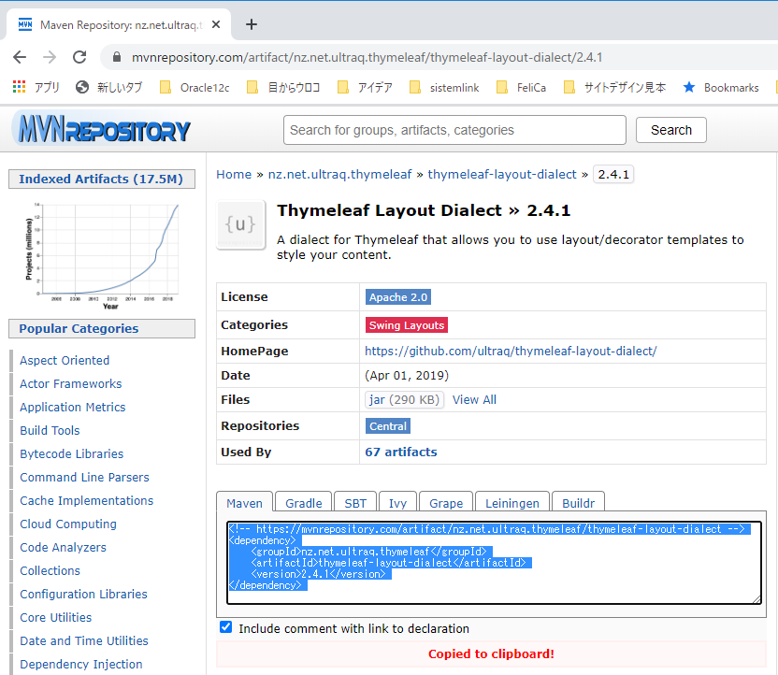Click the Copied to clipboard! message
Screen dimensions: 778x675
pyautogui.click(x=491, y=653)
